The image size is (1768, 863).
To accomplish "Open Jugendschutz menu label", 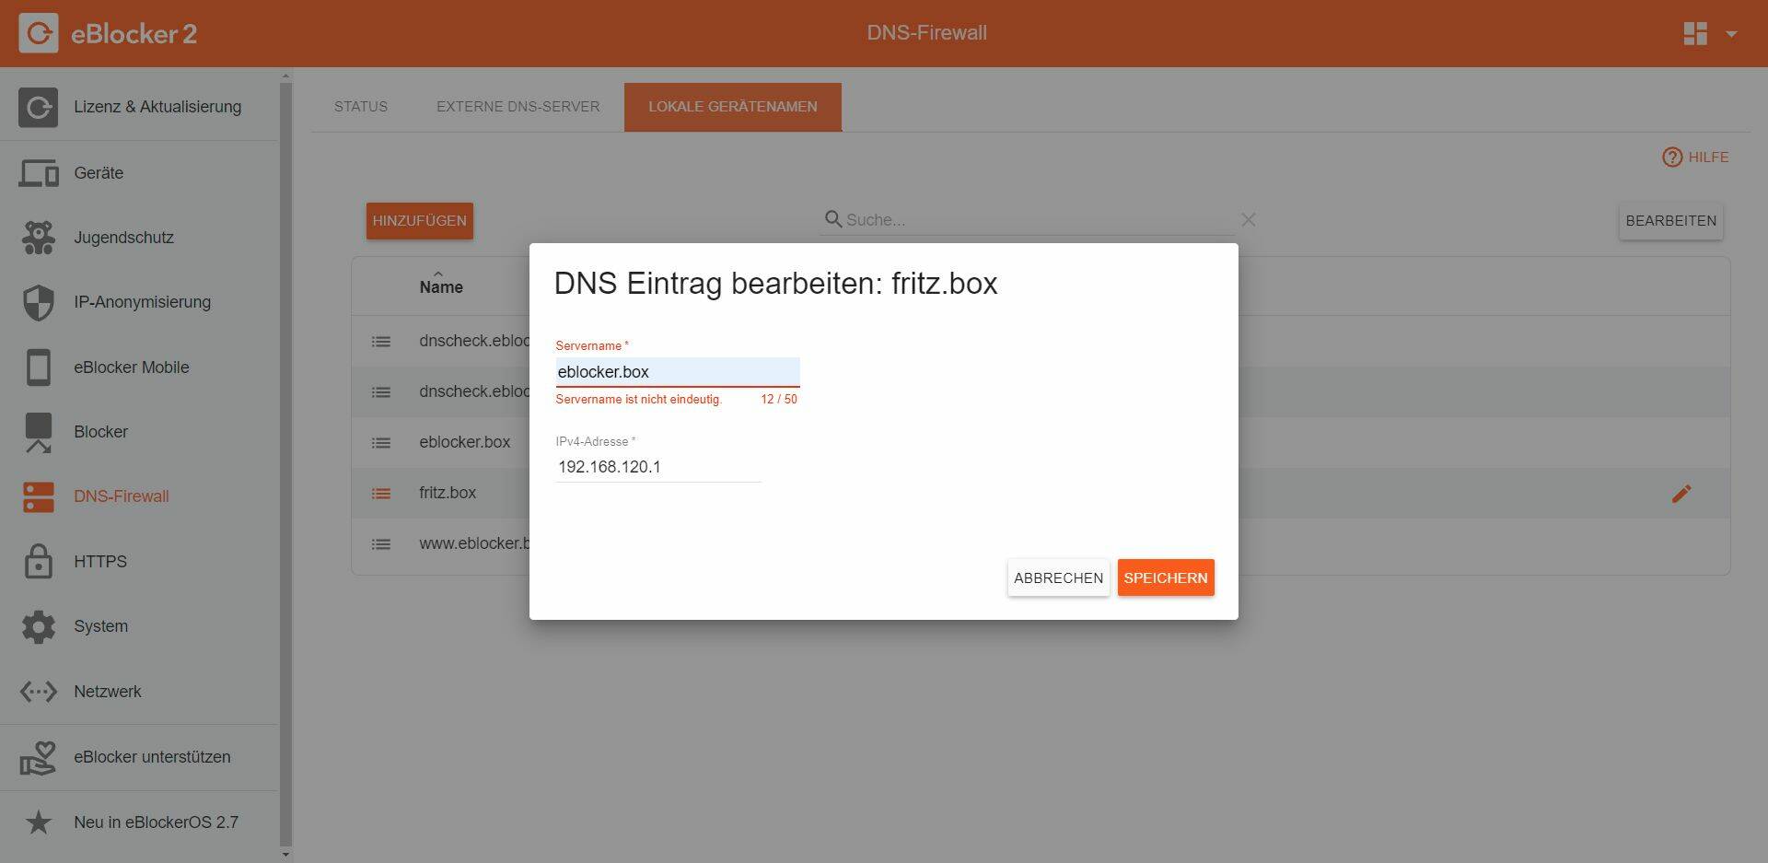I will point(124,238).
